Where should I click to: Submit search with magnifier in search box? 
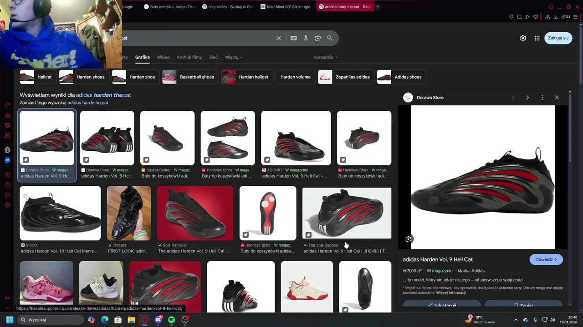click(x=330, y=38)
